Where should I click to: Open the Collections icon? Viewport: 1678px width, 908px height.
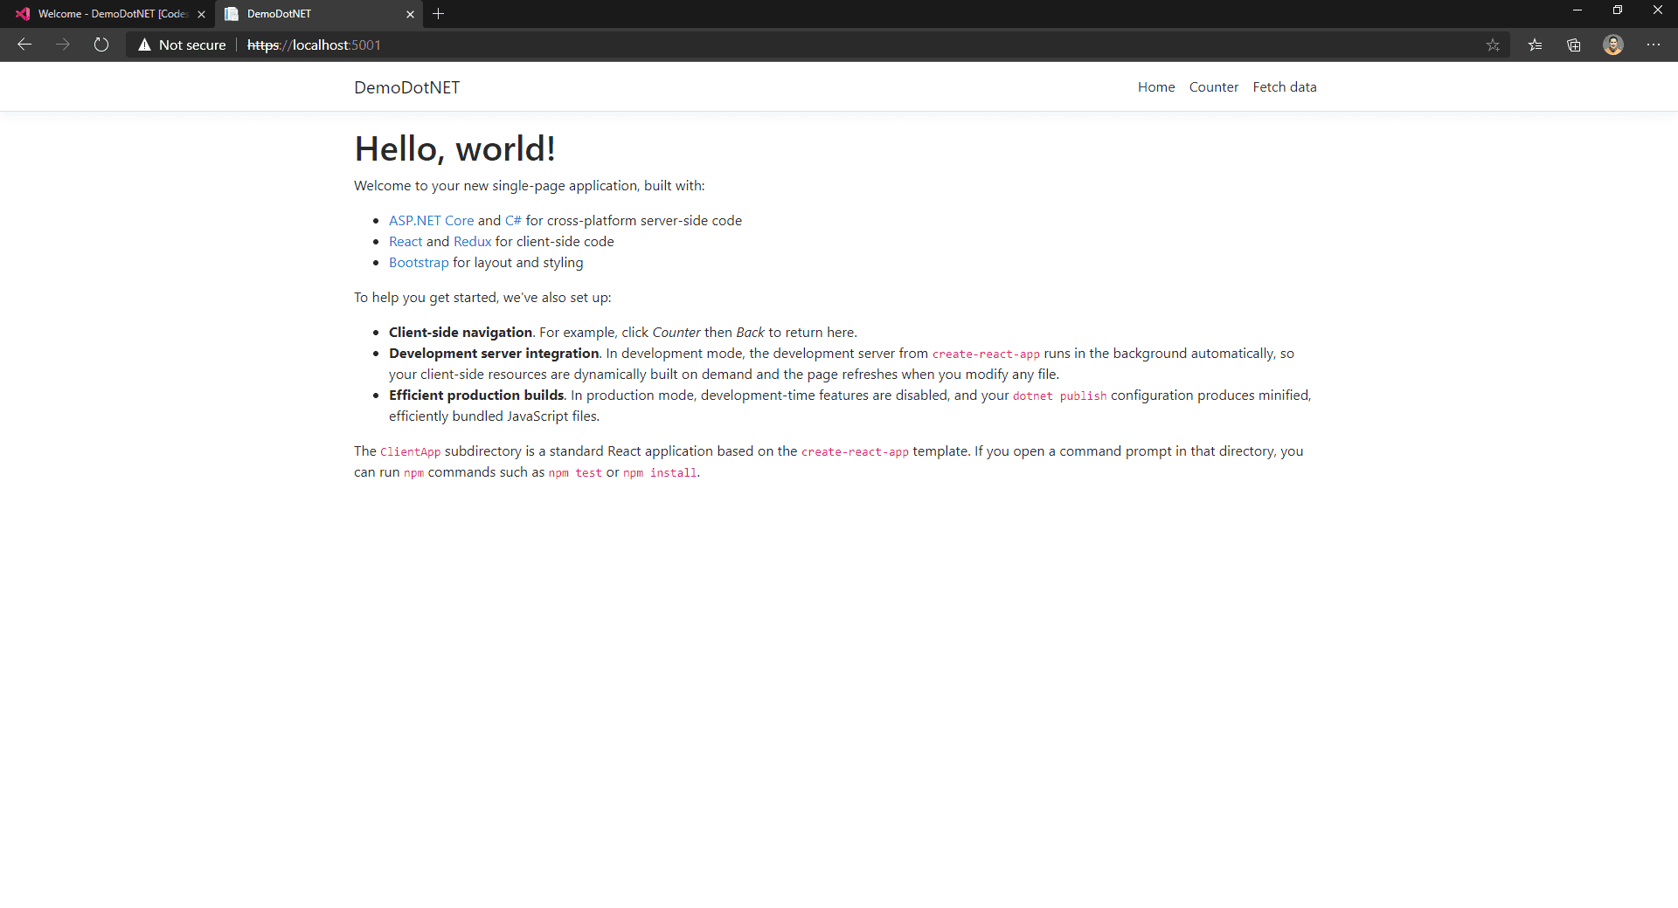click(1574, 45)
